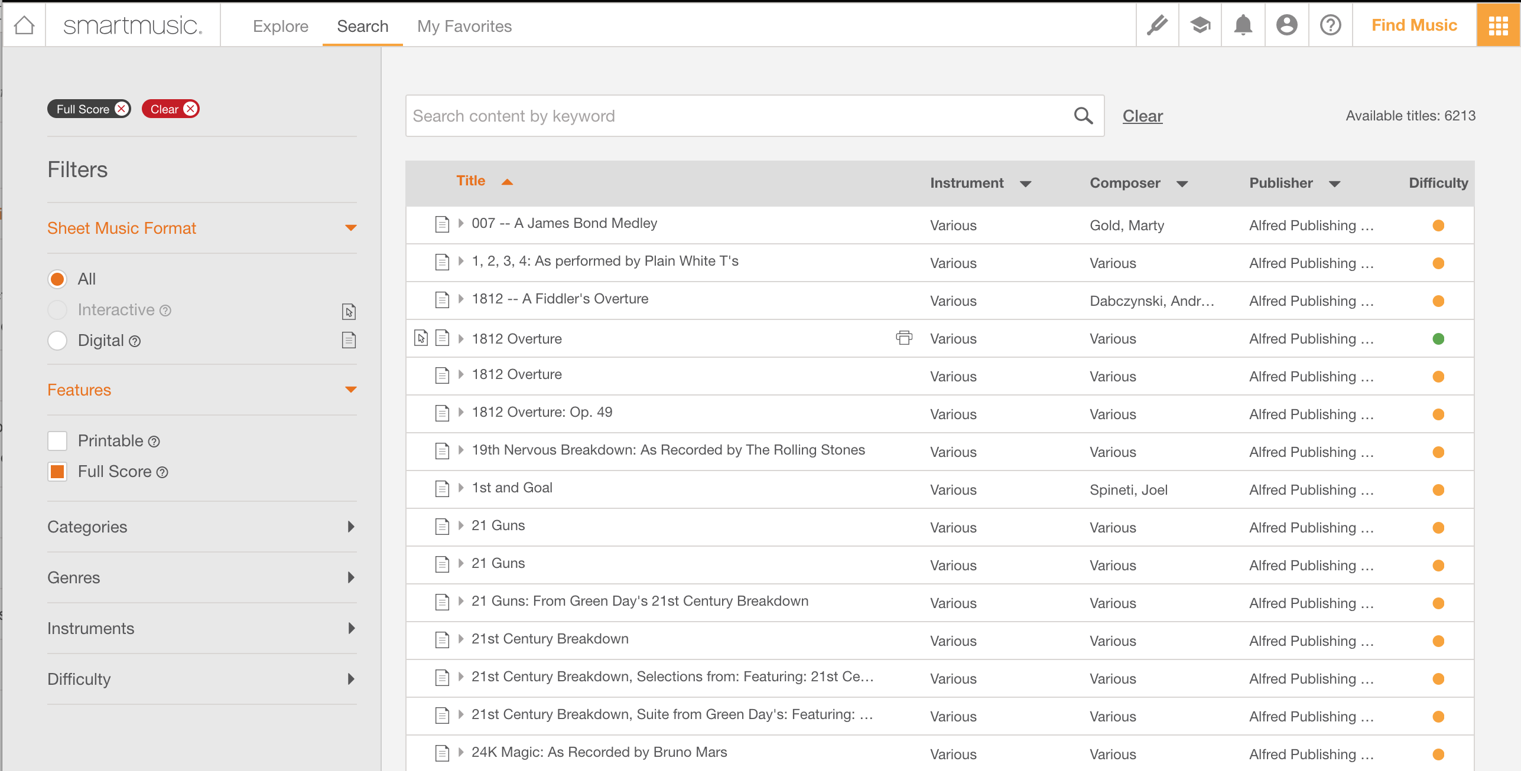1521x771 pixels.
Task: Click the magnifying glass search icon
Action: tap(1083, 116)
